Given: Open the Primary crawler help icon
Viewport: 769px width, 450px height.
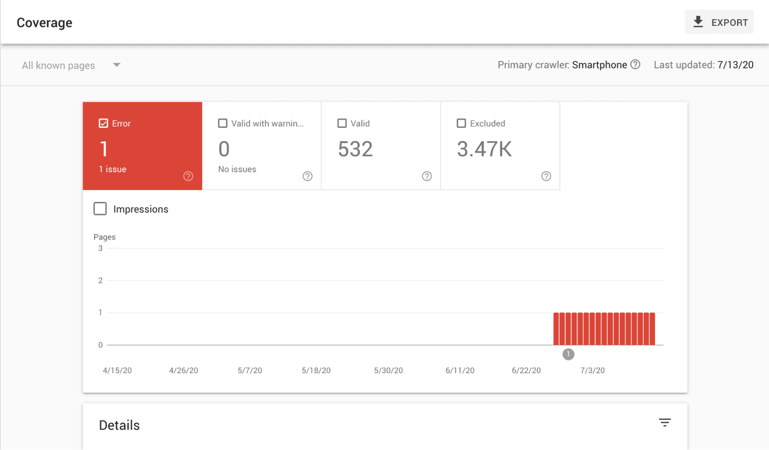Looking at the screenshot, I should tap(636, 65).
